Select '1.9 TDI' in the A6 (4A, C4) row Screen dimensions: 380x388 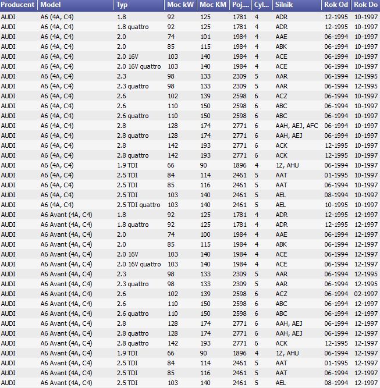127,165
